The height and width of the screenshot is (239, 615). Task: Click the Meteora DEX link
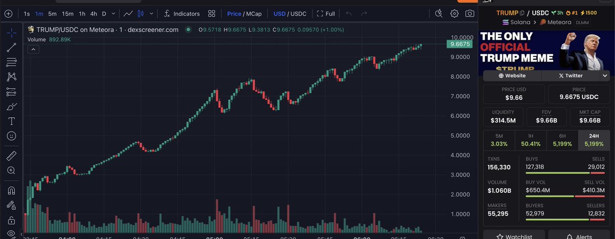tap(556, 23)
